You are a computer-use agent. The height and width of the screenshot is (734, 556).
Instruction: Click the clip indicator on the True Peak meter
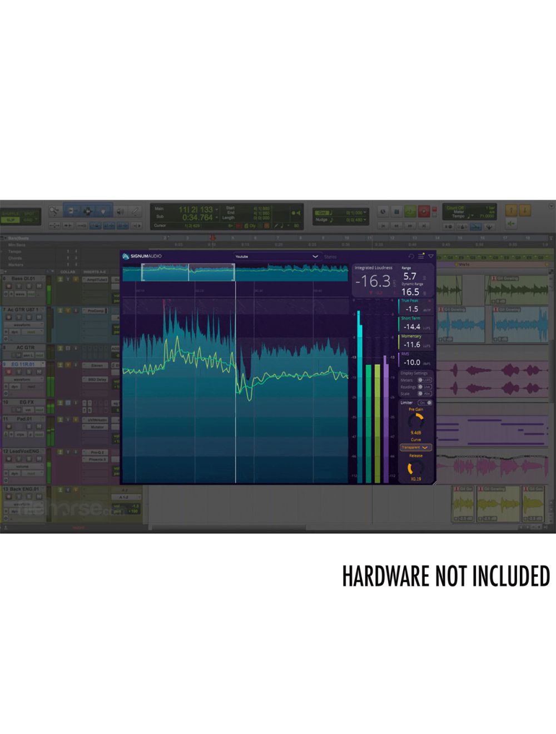coord(430,301)
